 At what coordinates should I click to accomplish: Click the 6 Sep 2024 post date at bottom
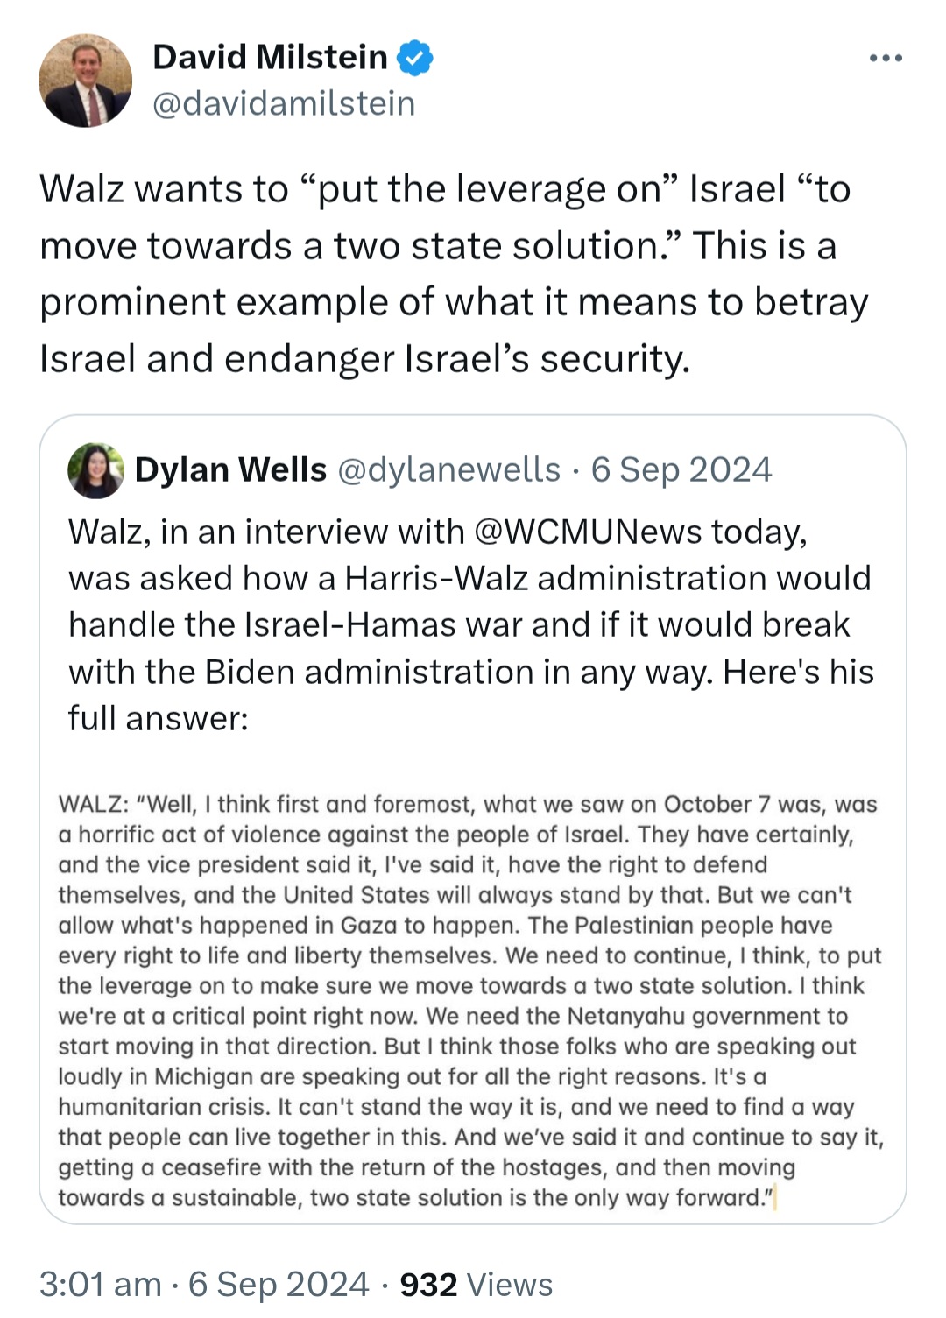coord(279,1285)
